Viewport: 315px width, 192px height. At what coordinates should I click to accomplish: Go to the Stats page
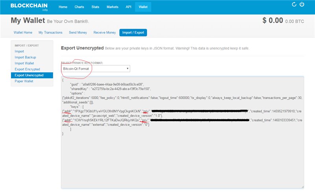[95, 7]
